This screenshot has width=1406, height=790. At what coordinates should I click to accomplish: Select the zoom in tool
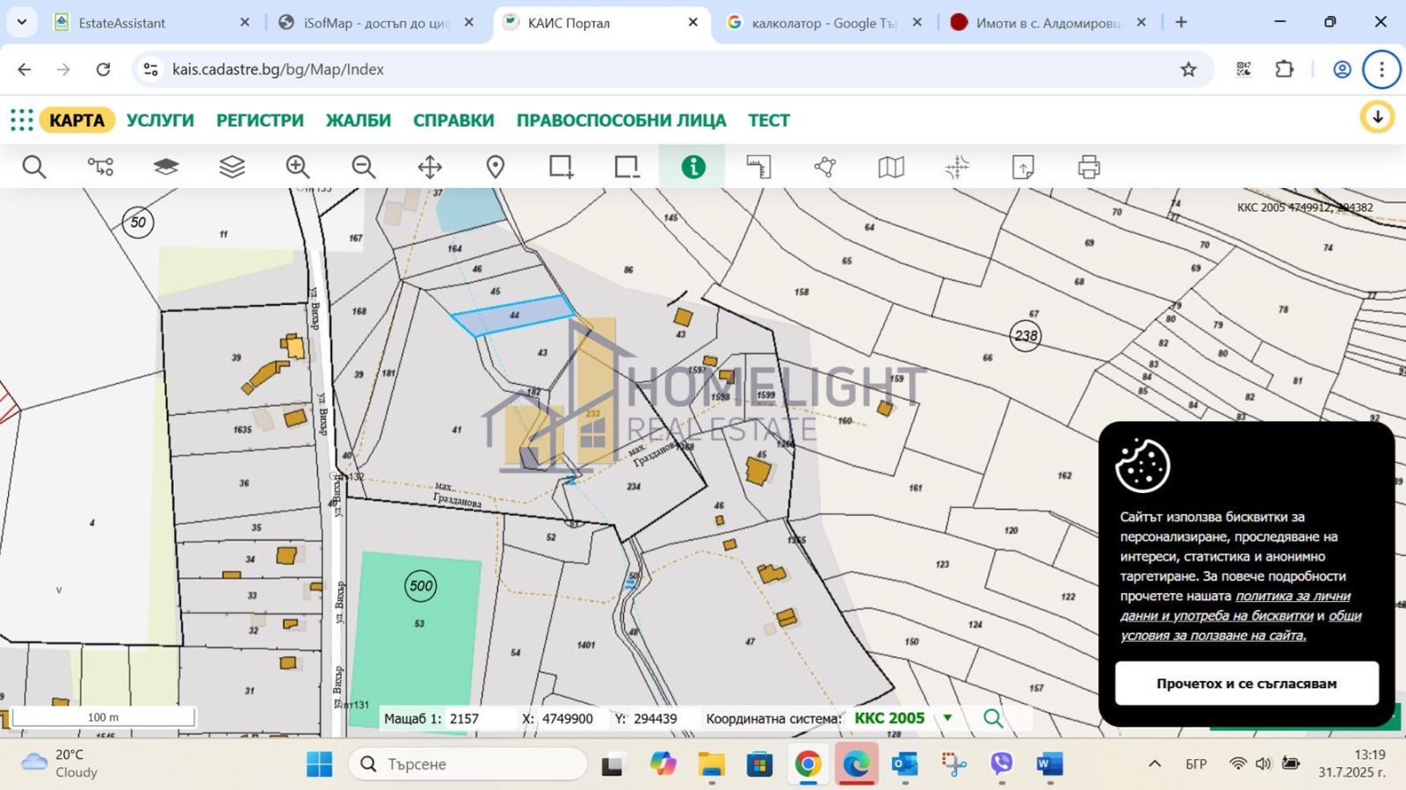coord(298,167)
